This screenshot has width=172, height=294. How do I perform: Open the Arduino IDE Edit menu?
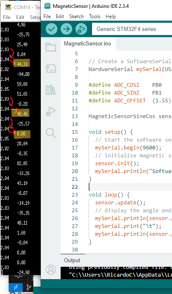pos(60,17)
